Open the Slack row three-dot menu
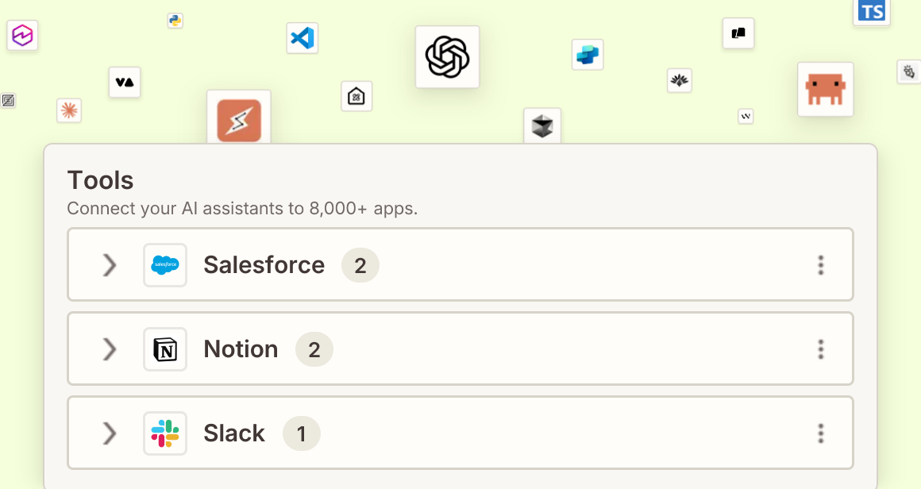Viewport: 921px width, 489px height. coord(821,433)
